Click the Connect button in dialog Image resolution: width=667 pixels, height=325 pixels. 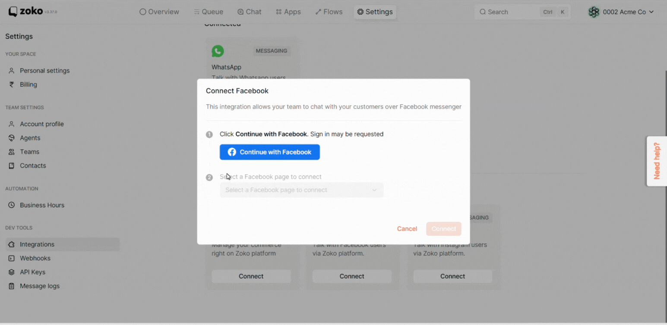[444, 229]
